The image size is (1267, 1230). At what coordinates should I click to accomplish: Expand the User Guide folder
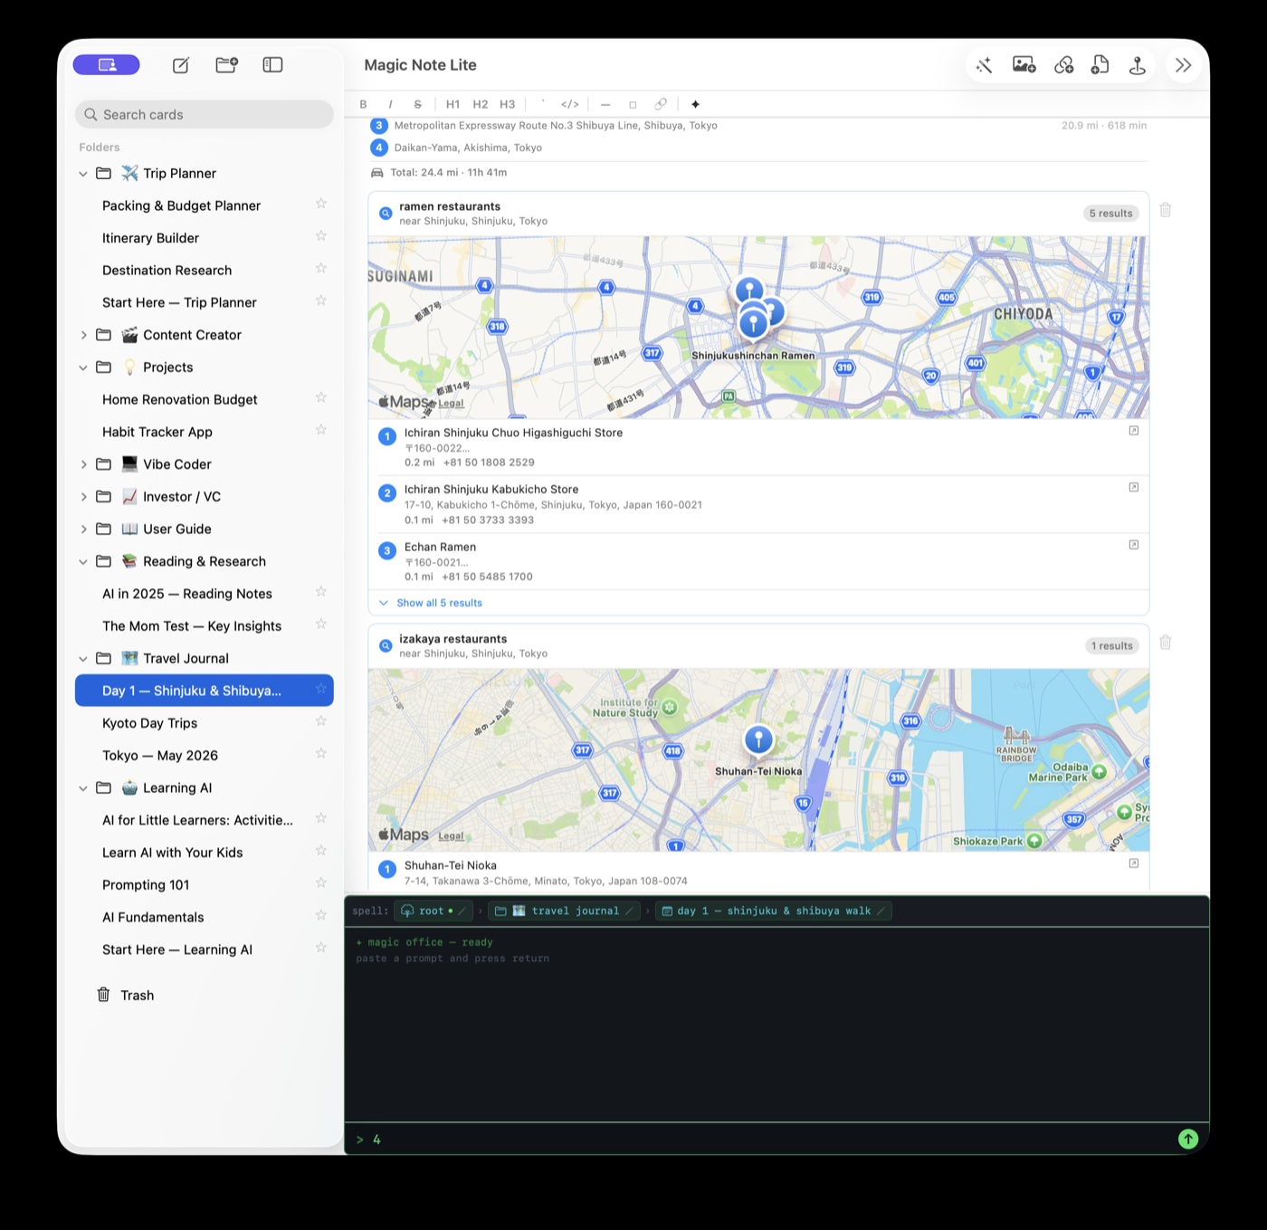83,529
